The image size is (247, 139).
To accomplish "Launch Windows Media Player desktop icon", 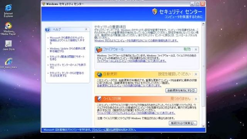I will (x=8, y=29).
